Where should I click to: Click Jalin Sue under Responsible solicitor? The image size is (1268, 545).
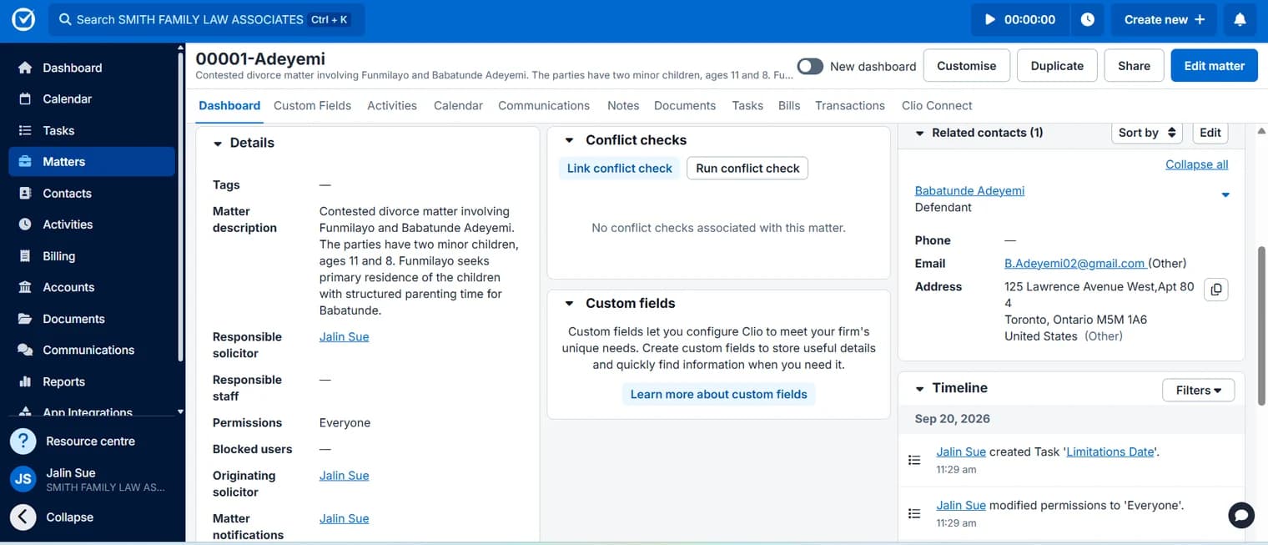pos(344,337)
